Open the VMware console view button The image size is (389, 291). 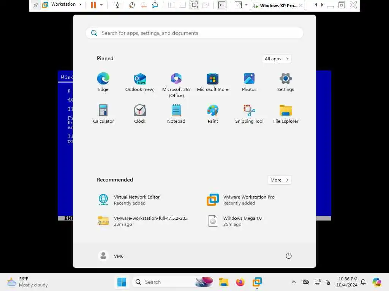(x=222, y=5)
